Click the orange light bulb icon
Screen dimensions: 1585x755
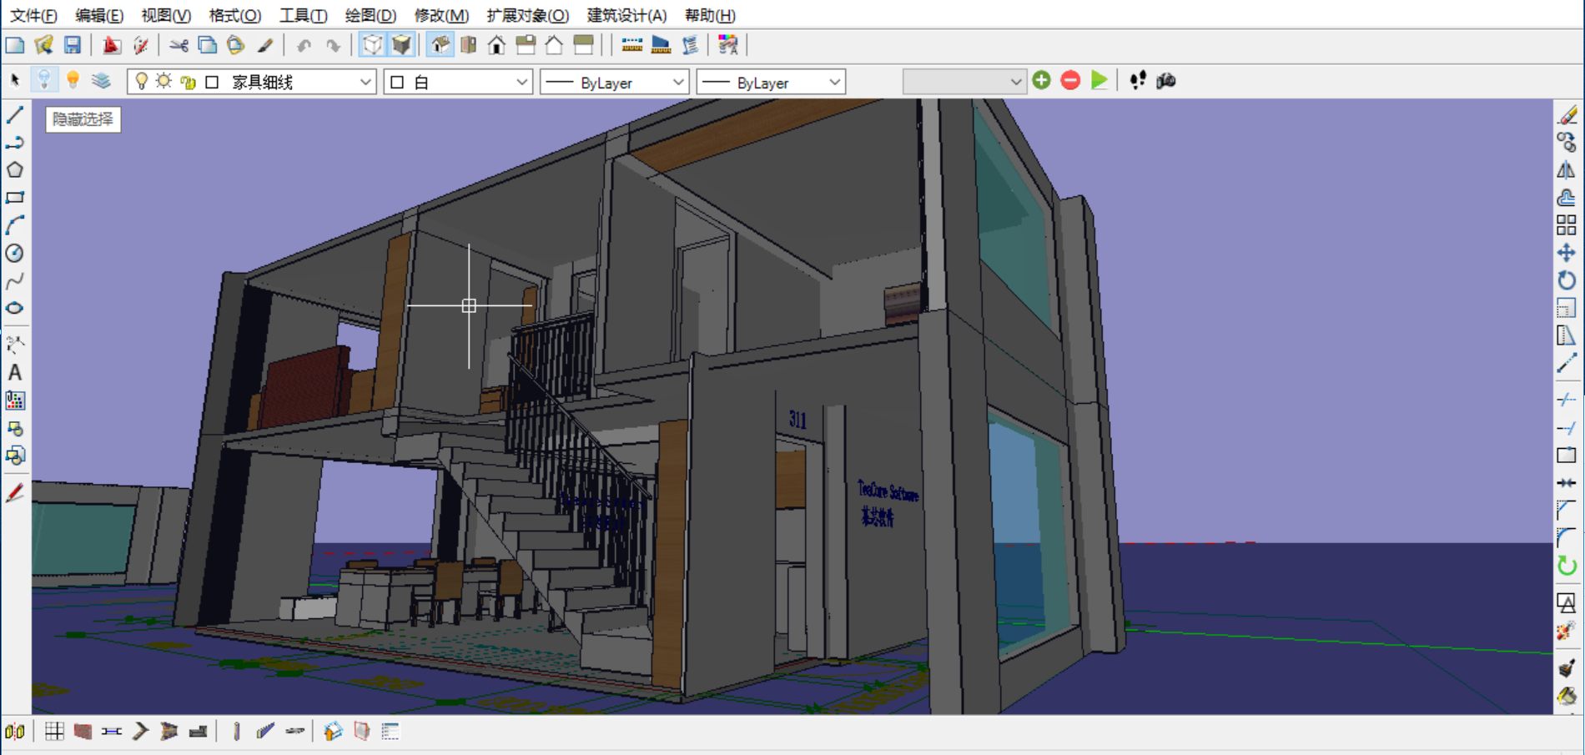click(x=73, y=81)
